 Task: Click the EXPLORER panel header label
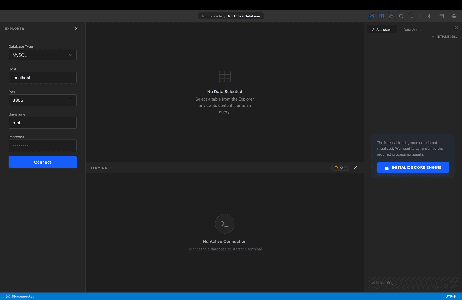point(14,29)
